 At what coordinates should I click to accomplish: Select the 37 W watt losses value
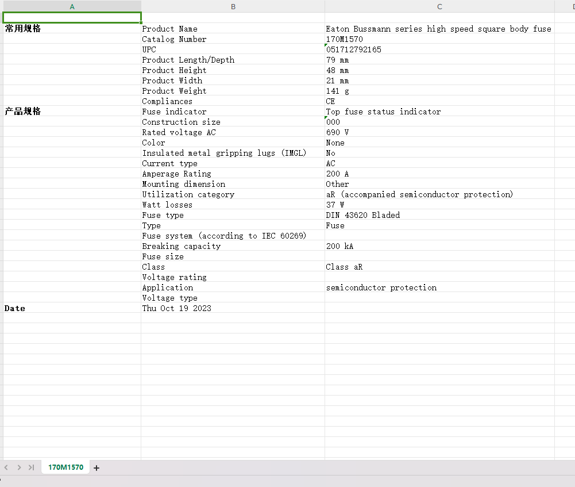(x=439, y=205)
